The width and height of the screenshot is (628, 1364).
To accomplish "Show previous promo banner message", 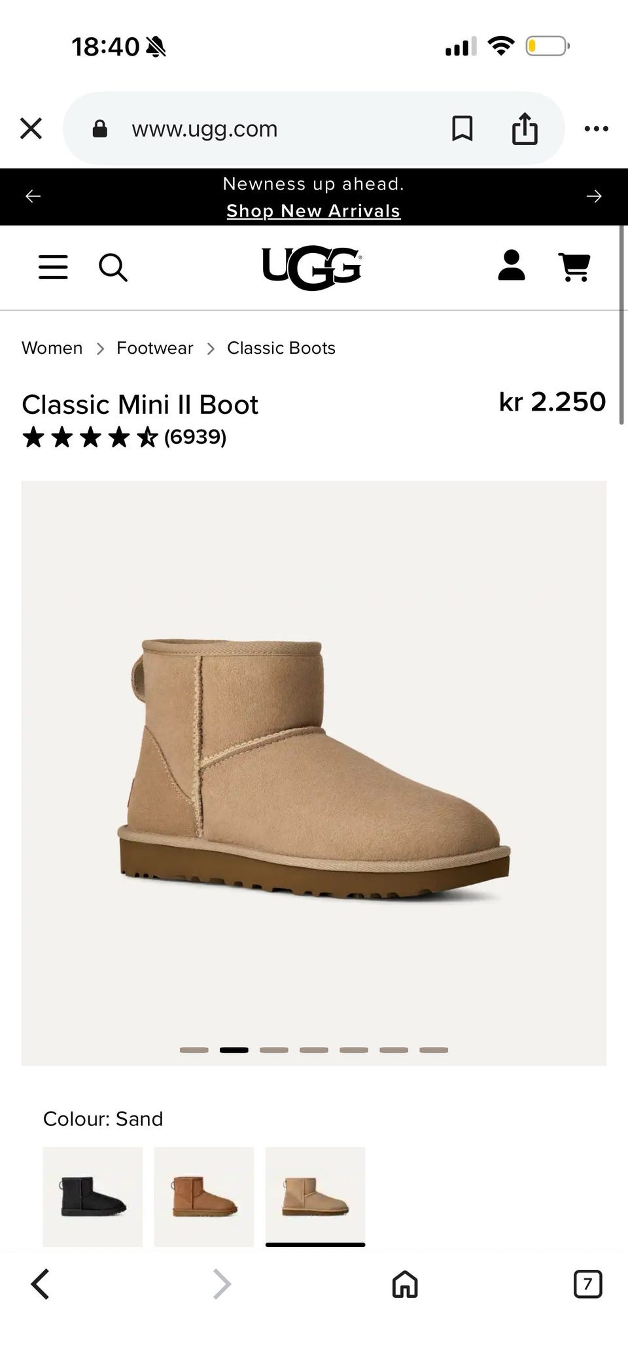I will click(33, 196).
